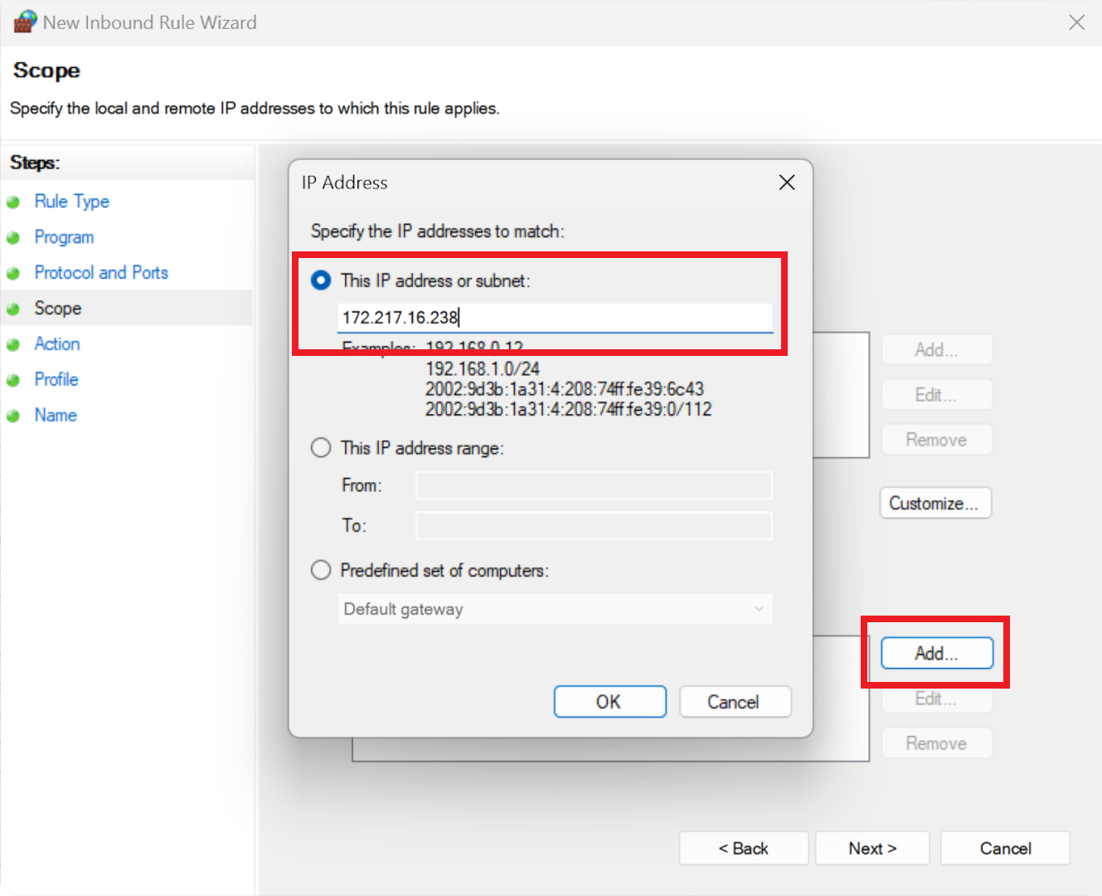Open the Customize... interface types button

[x=935, y=504]
